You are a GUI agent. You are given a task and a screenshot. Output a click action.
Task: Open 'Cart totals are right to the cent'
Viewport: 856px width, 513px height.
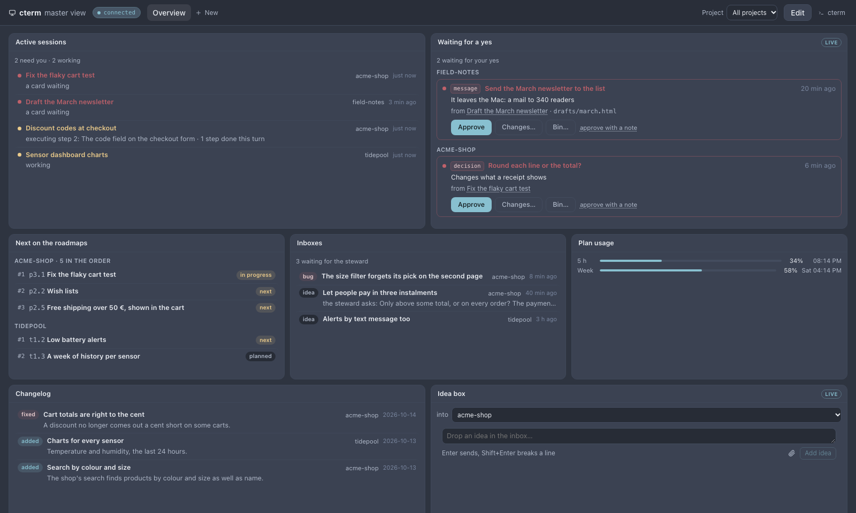tap(217, 420)
